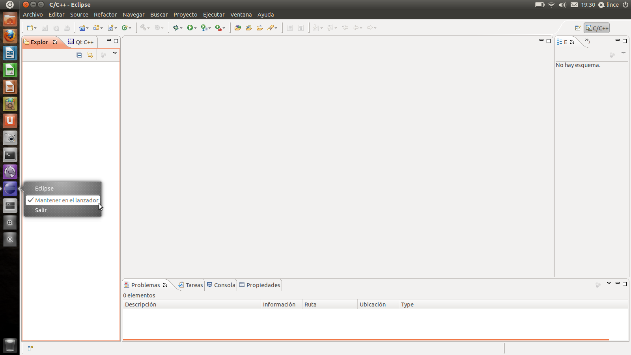Toggle Link with Editor in Explorer panel
Viewport: 631px width, 355px height.
90,55
